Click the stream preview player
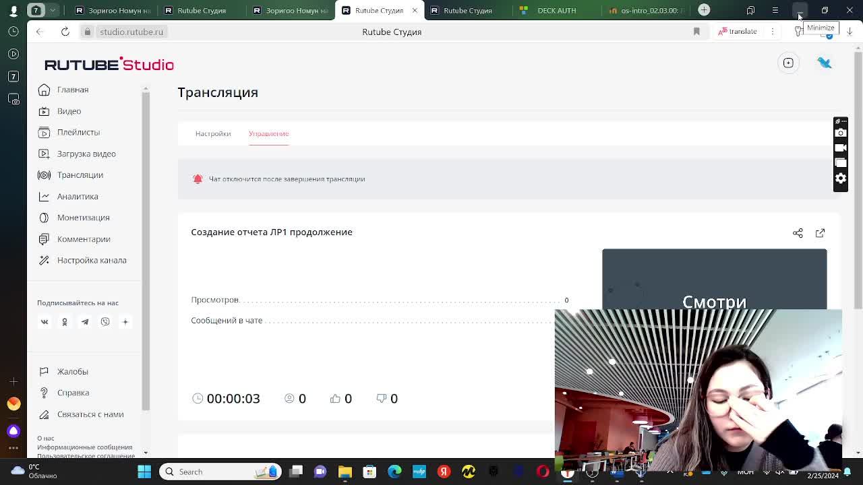The height and width of the screenshot is (485, 863). (x=714, y=280)
